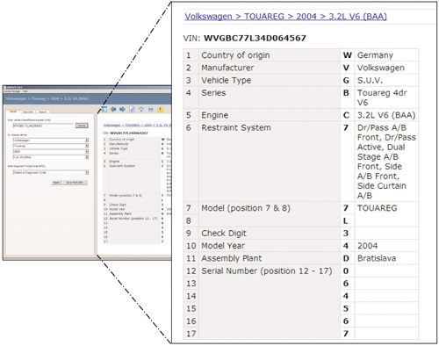Click the Print icon in toolbar
This screenshot has width=439, height=346.
(151, 110)
